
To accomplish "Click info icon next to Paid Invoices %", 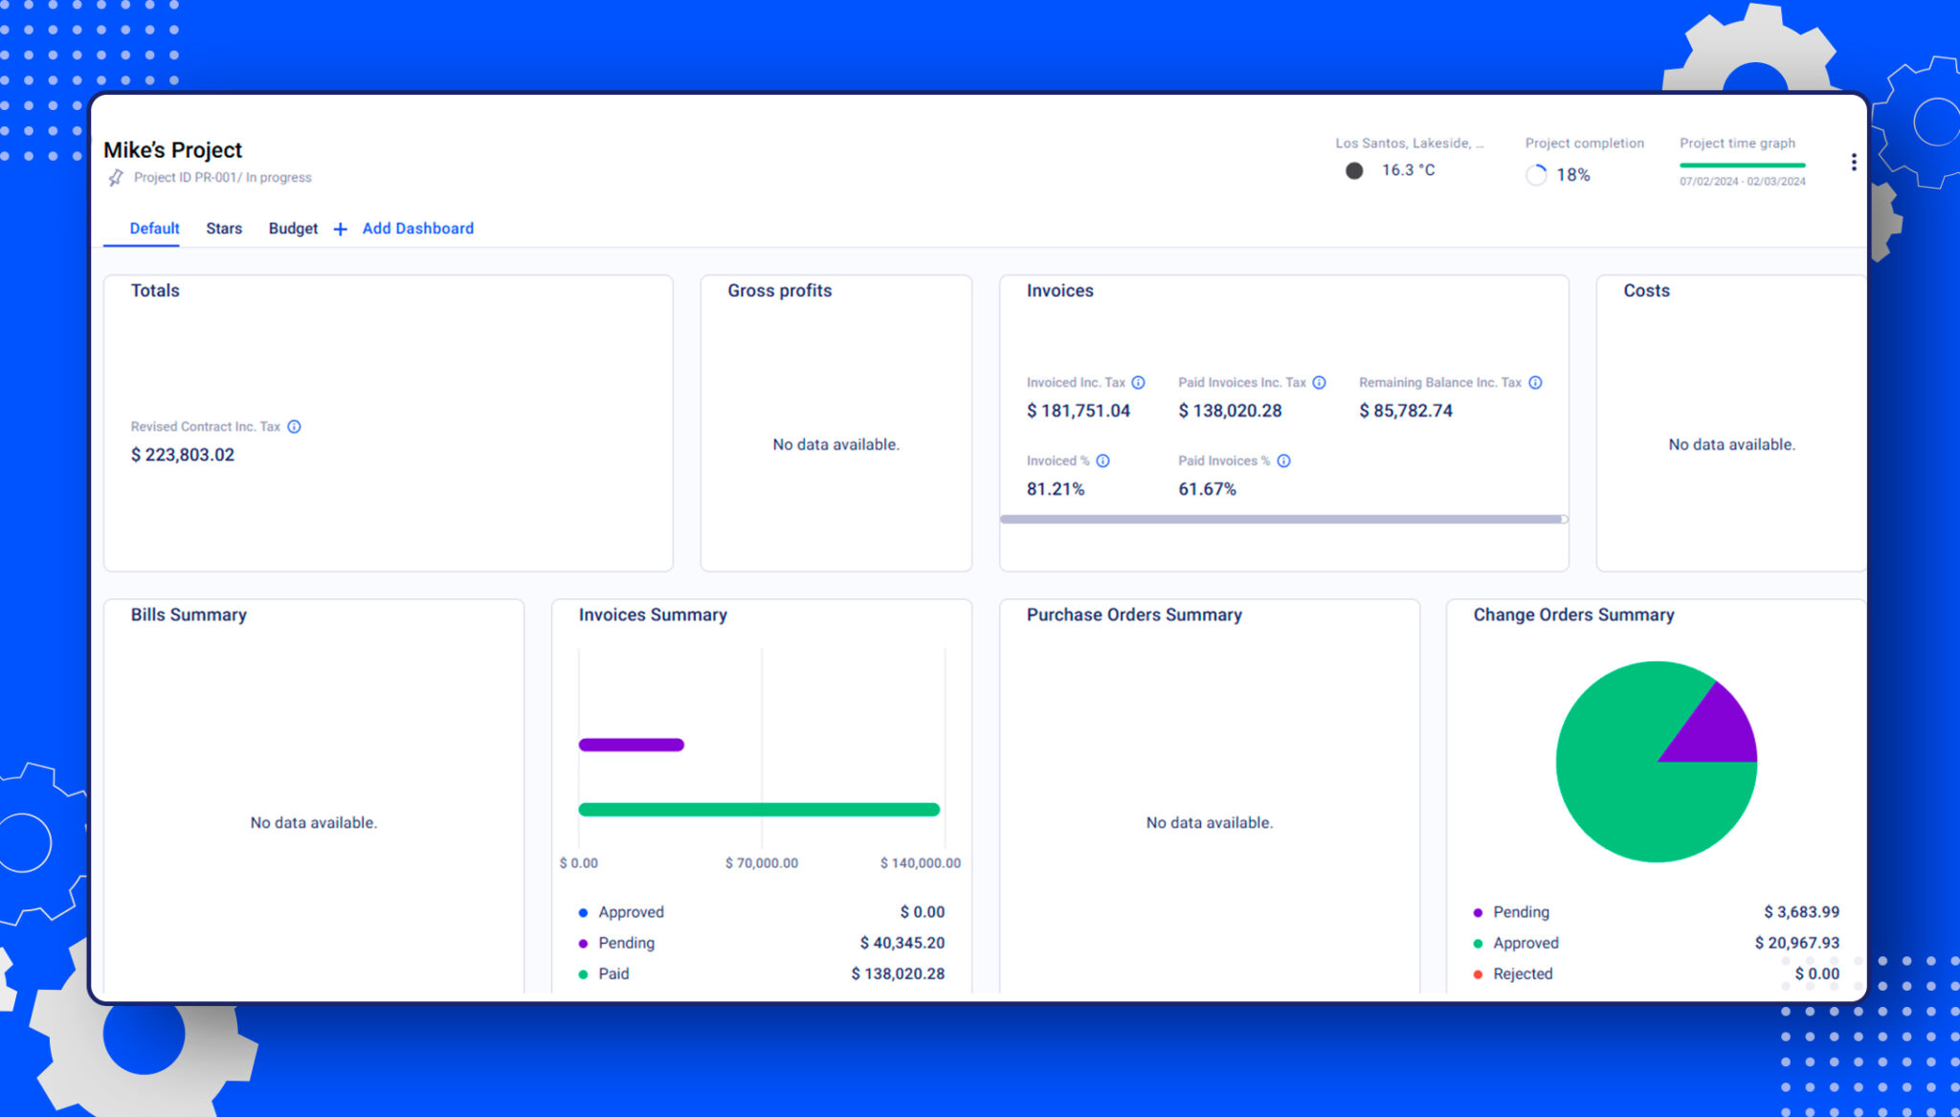I will 1283,461.
